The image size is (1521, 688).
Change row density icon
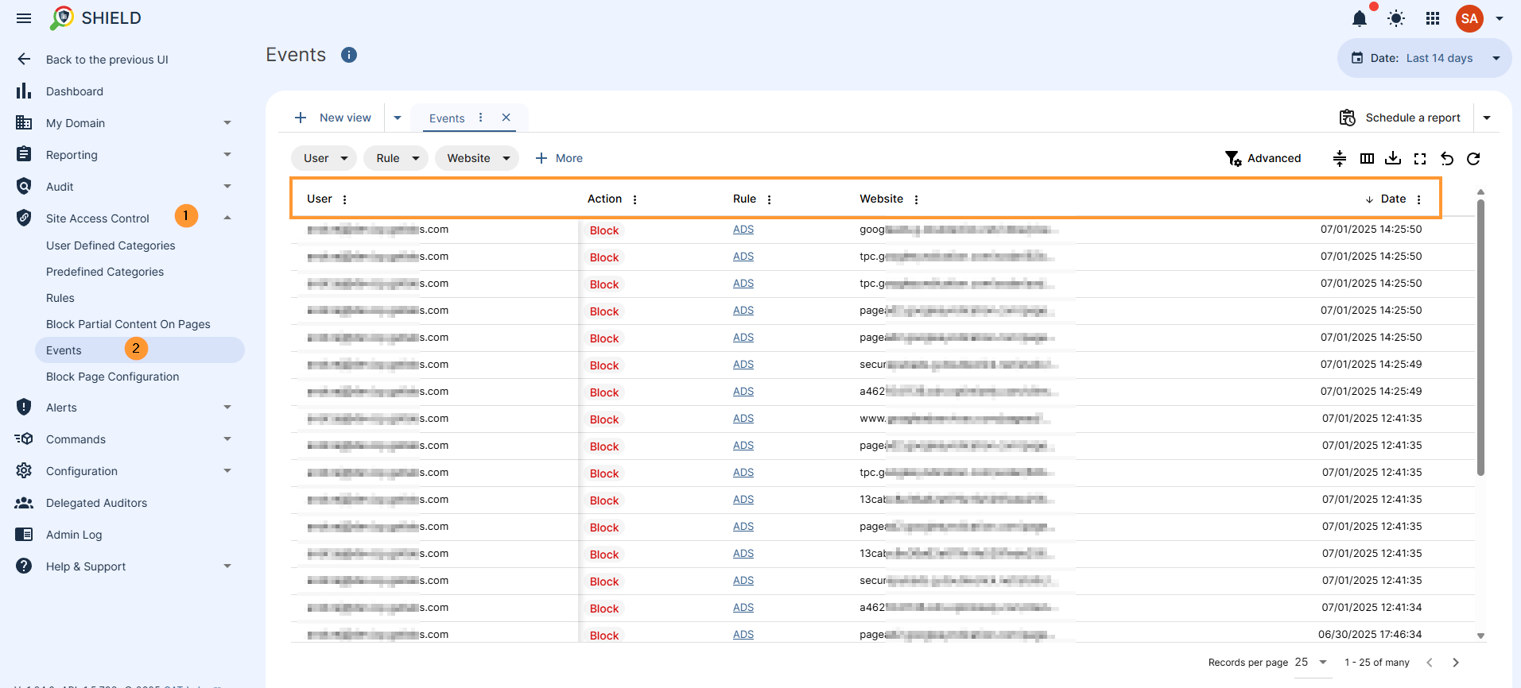(x=1340, y=158)
